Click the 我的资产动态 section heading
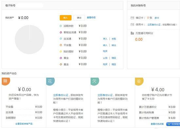The image size is (180, 129). click(x=9, y=73)
